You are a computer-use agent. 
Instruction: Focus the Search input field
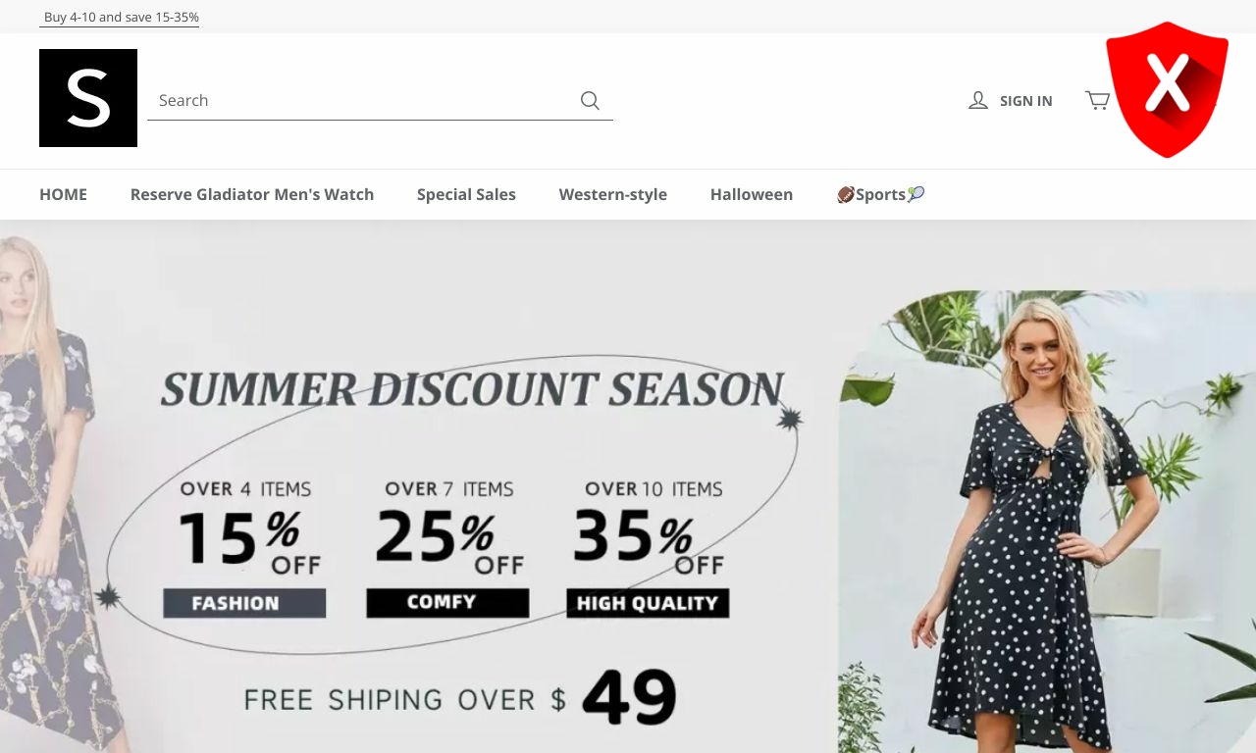(363, 100)
